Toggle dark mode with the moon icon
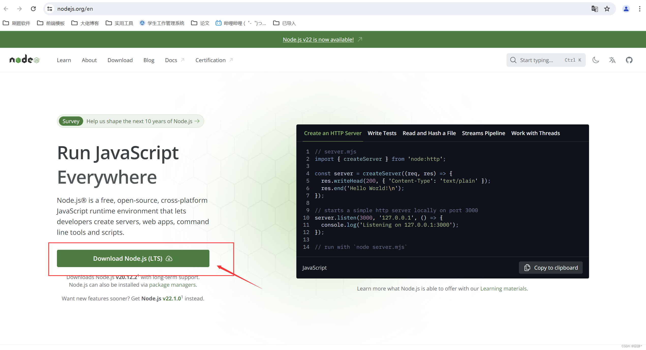The height and width of the screenshot is (350, 646). point(596,60)
